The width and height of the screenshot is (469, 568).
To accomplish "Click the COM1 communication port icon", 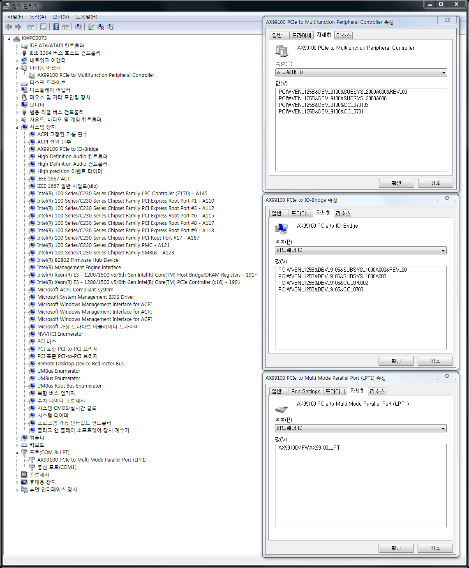I will (32, 467).
